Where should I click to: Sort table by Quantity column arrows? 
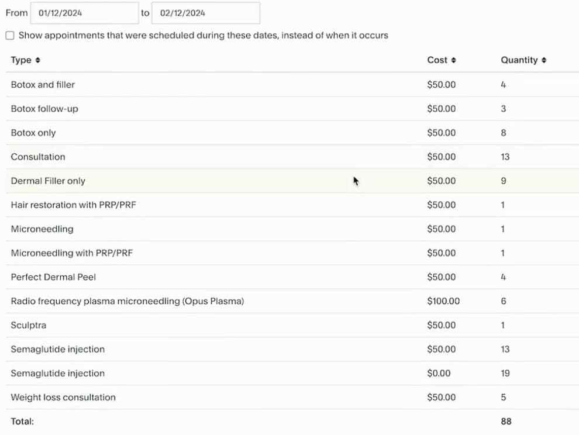pos(543,60)
